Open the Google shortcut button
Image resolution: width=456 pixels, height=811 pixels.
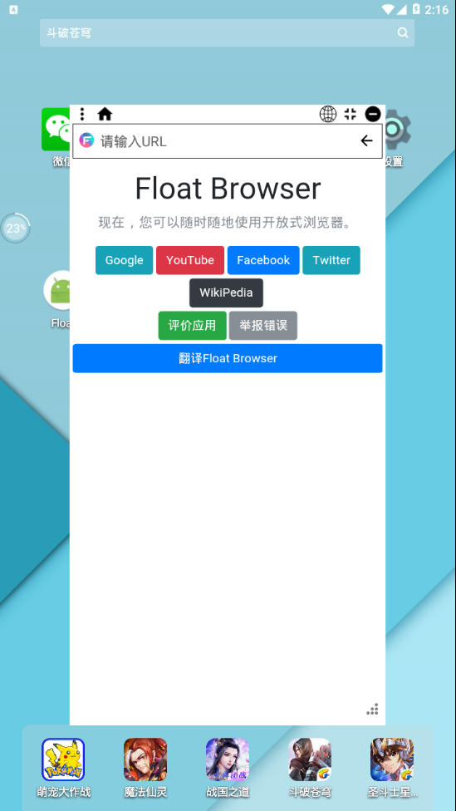(x=124, y=260)
